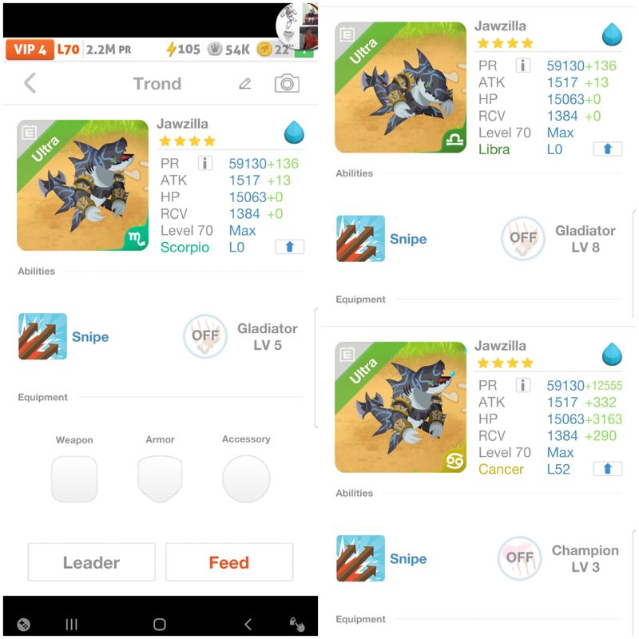The image size is (639, 639).
Task: Tap Snipe ability icon on Scorpio Jawzilla
Action: tap(43, 336)
